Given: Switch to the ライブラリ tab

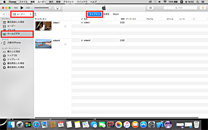Looking at the screenshot, I should 94,14.
